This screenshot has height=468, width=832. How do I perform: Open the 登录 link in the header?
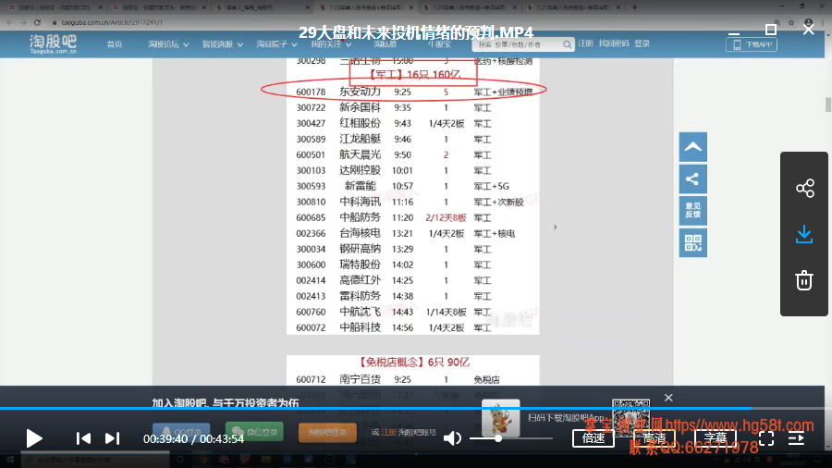[x=642, y=43]
